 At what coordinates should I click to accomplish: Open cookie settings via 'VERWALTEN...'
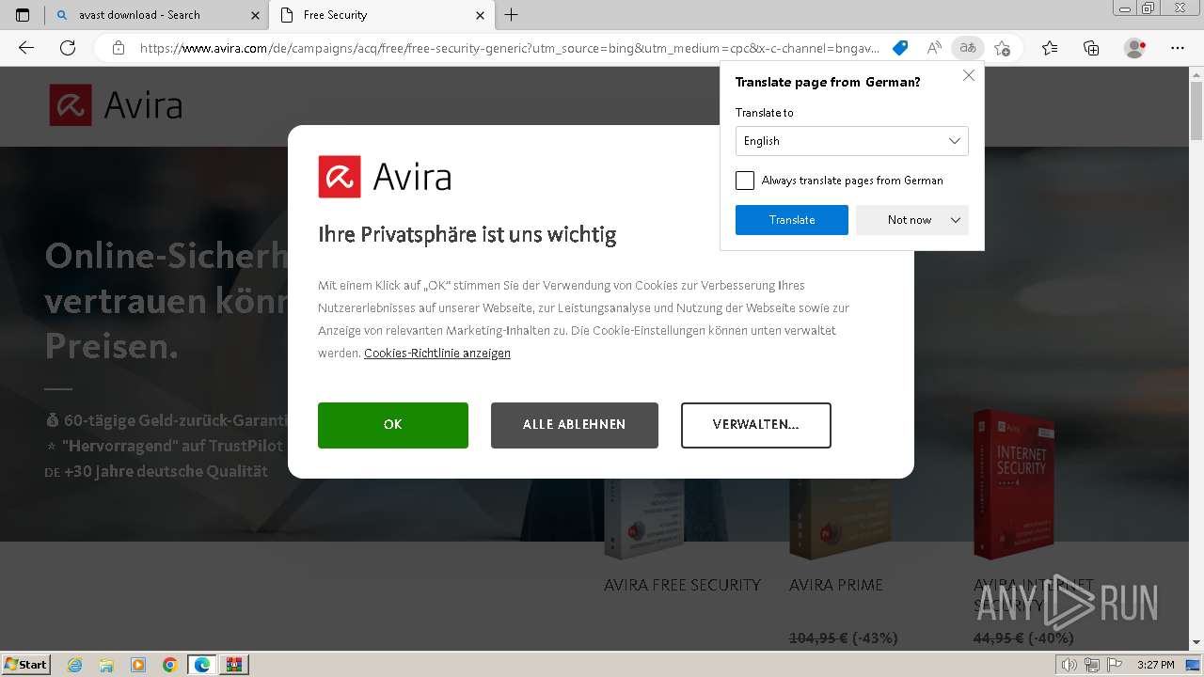[x=756, y=425]
